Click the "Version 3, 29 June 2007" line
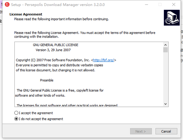 tap(53, 50)
